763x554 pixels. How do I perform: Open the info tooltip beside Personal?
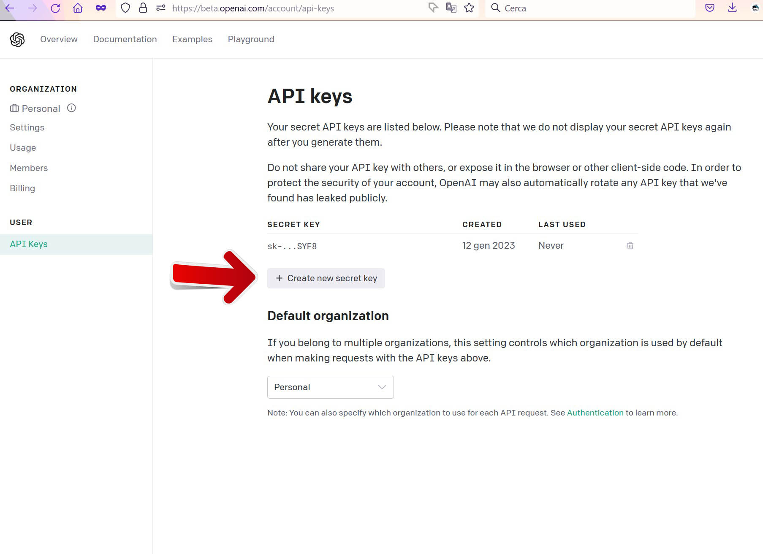71,108
